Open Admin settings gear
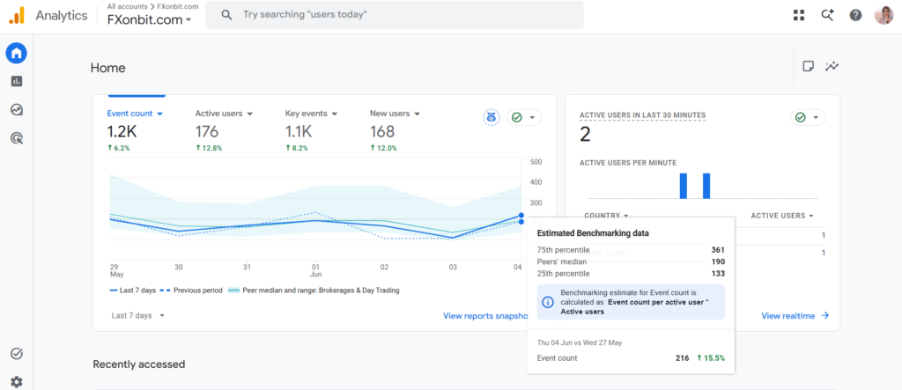Viewport: 902px width, 390px height. pos(16,381)
